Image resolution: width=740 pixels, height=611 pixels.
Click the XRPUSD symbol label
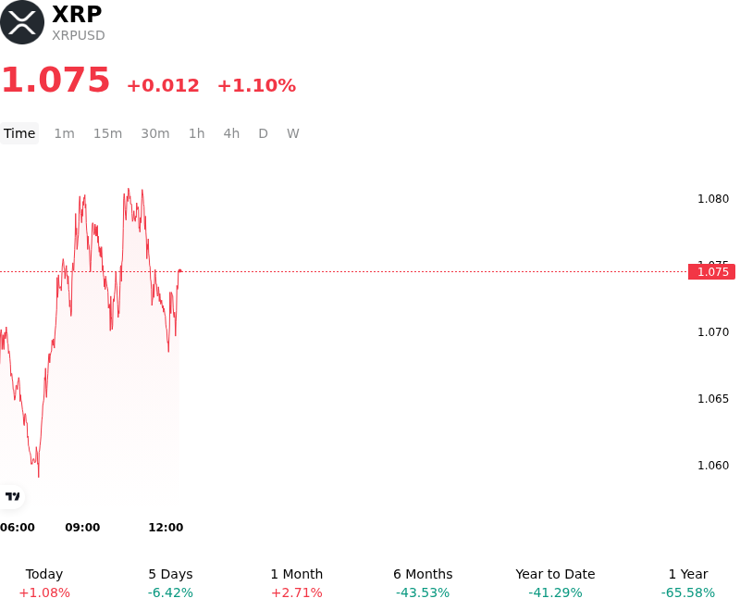point(79,35)
